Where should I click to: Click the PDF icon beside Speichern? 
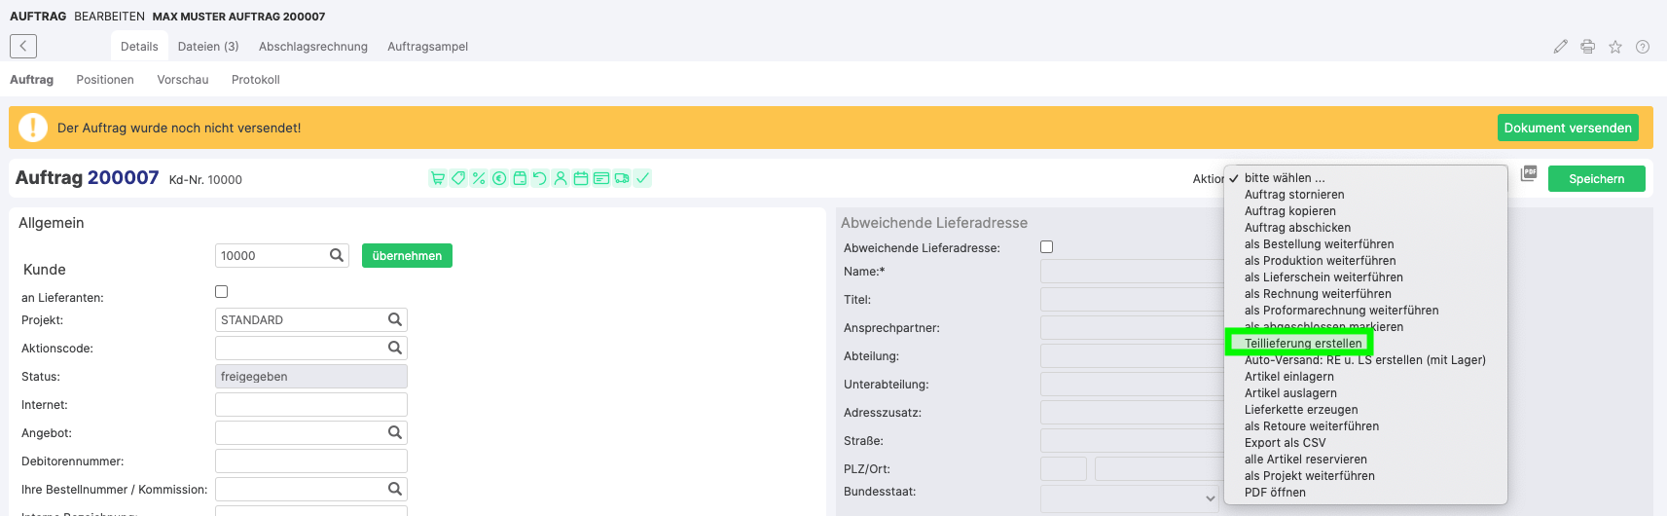[1529, 173]
